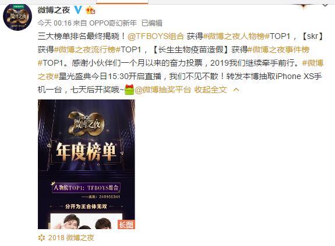
Task: Click the 长图 label on the image
Action: pyautogui.click(x=126, y=224)
